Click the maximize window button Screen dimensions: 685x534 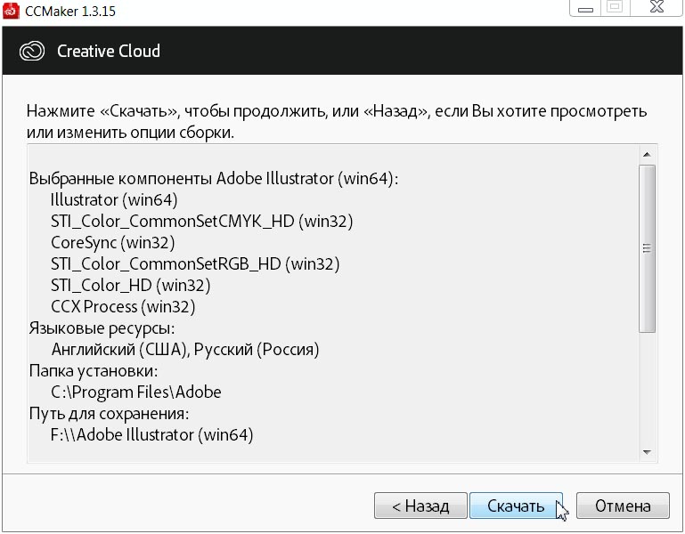click(615, 8)
